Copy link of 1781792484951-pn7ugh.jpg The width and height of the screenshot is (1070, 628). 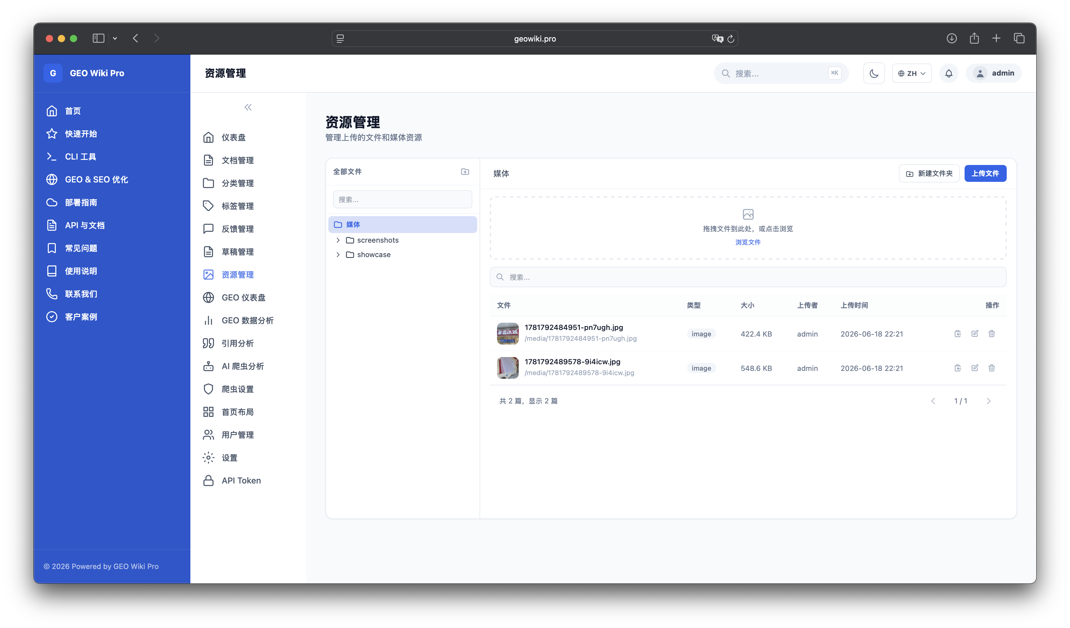pos(957,334)
